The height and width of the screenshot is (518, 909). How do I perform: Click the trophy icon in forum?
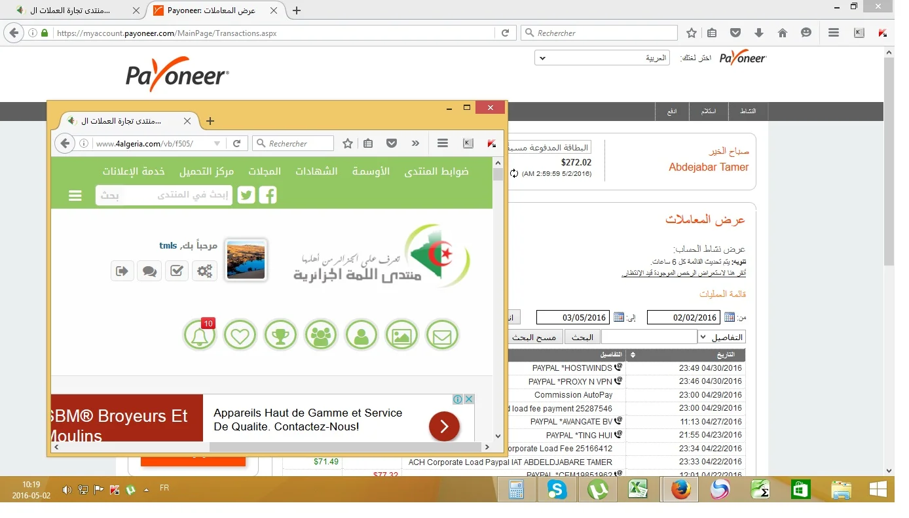coord(281,336)
